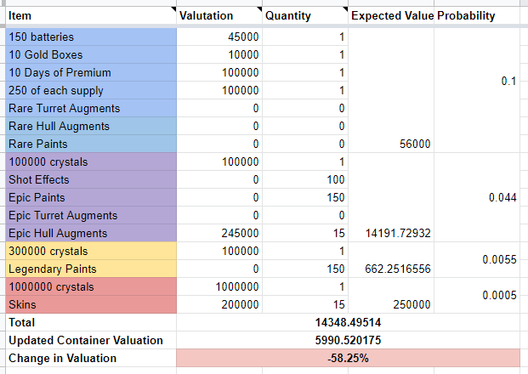The width and height of the screenshot is (528, 374).
Task: Select the 'Item' column header cell
Action: point(89,15)
